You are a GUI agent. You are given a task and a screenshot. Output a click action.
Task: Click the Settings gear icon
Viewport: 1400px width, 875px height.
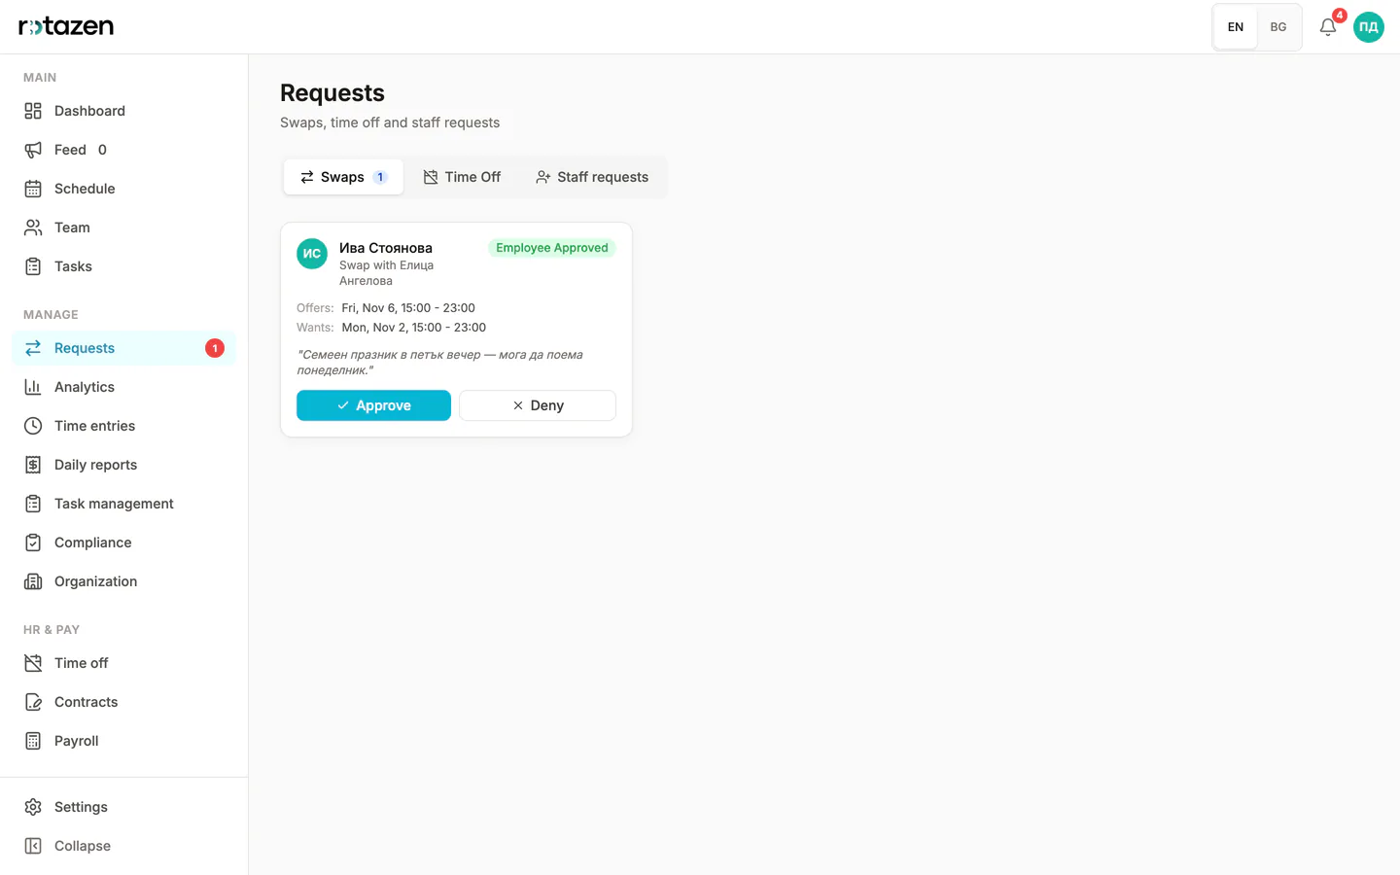[33, 807]
